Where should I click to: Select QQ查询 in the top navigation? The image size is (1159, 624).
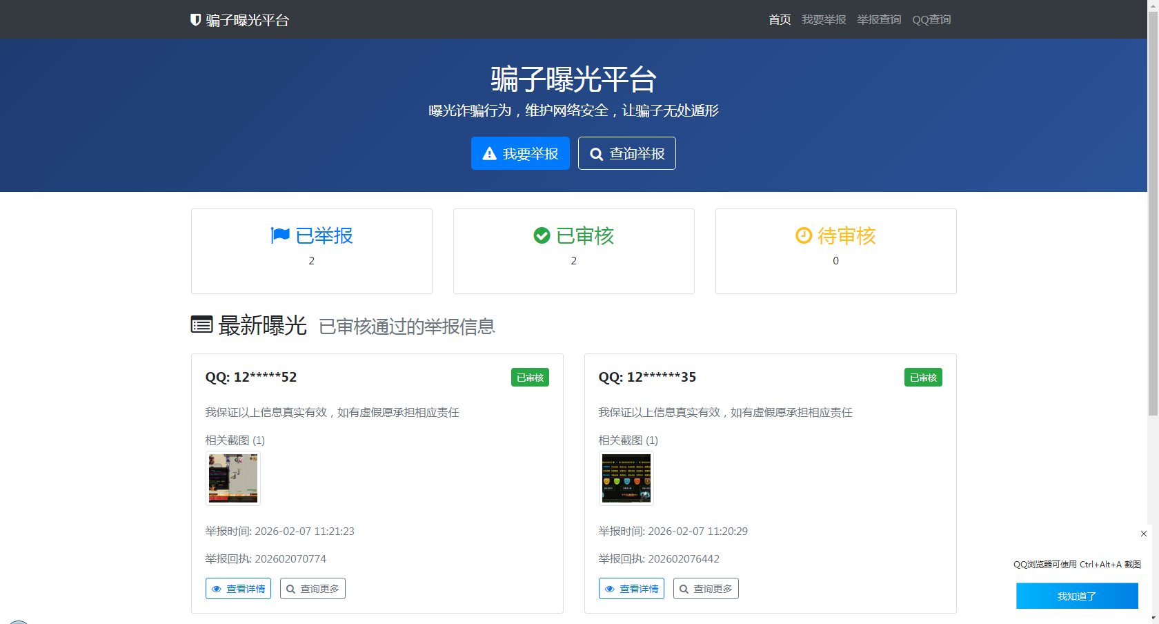tap(931, 20)
